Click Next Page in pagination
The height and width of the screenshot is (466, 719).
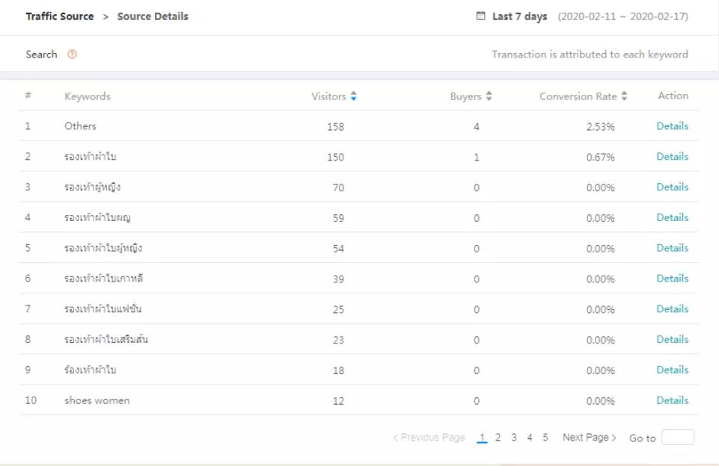tap(590, 438)
